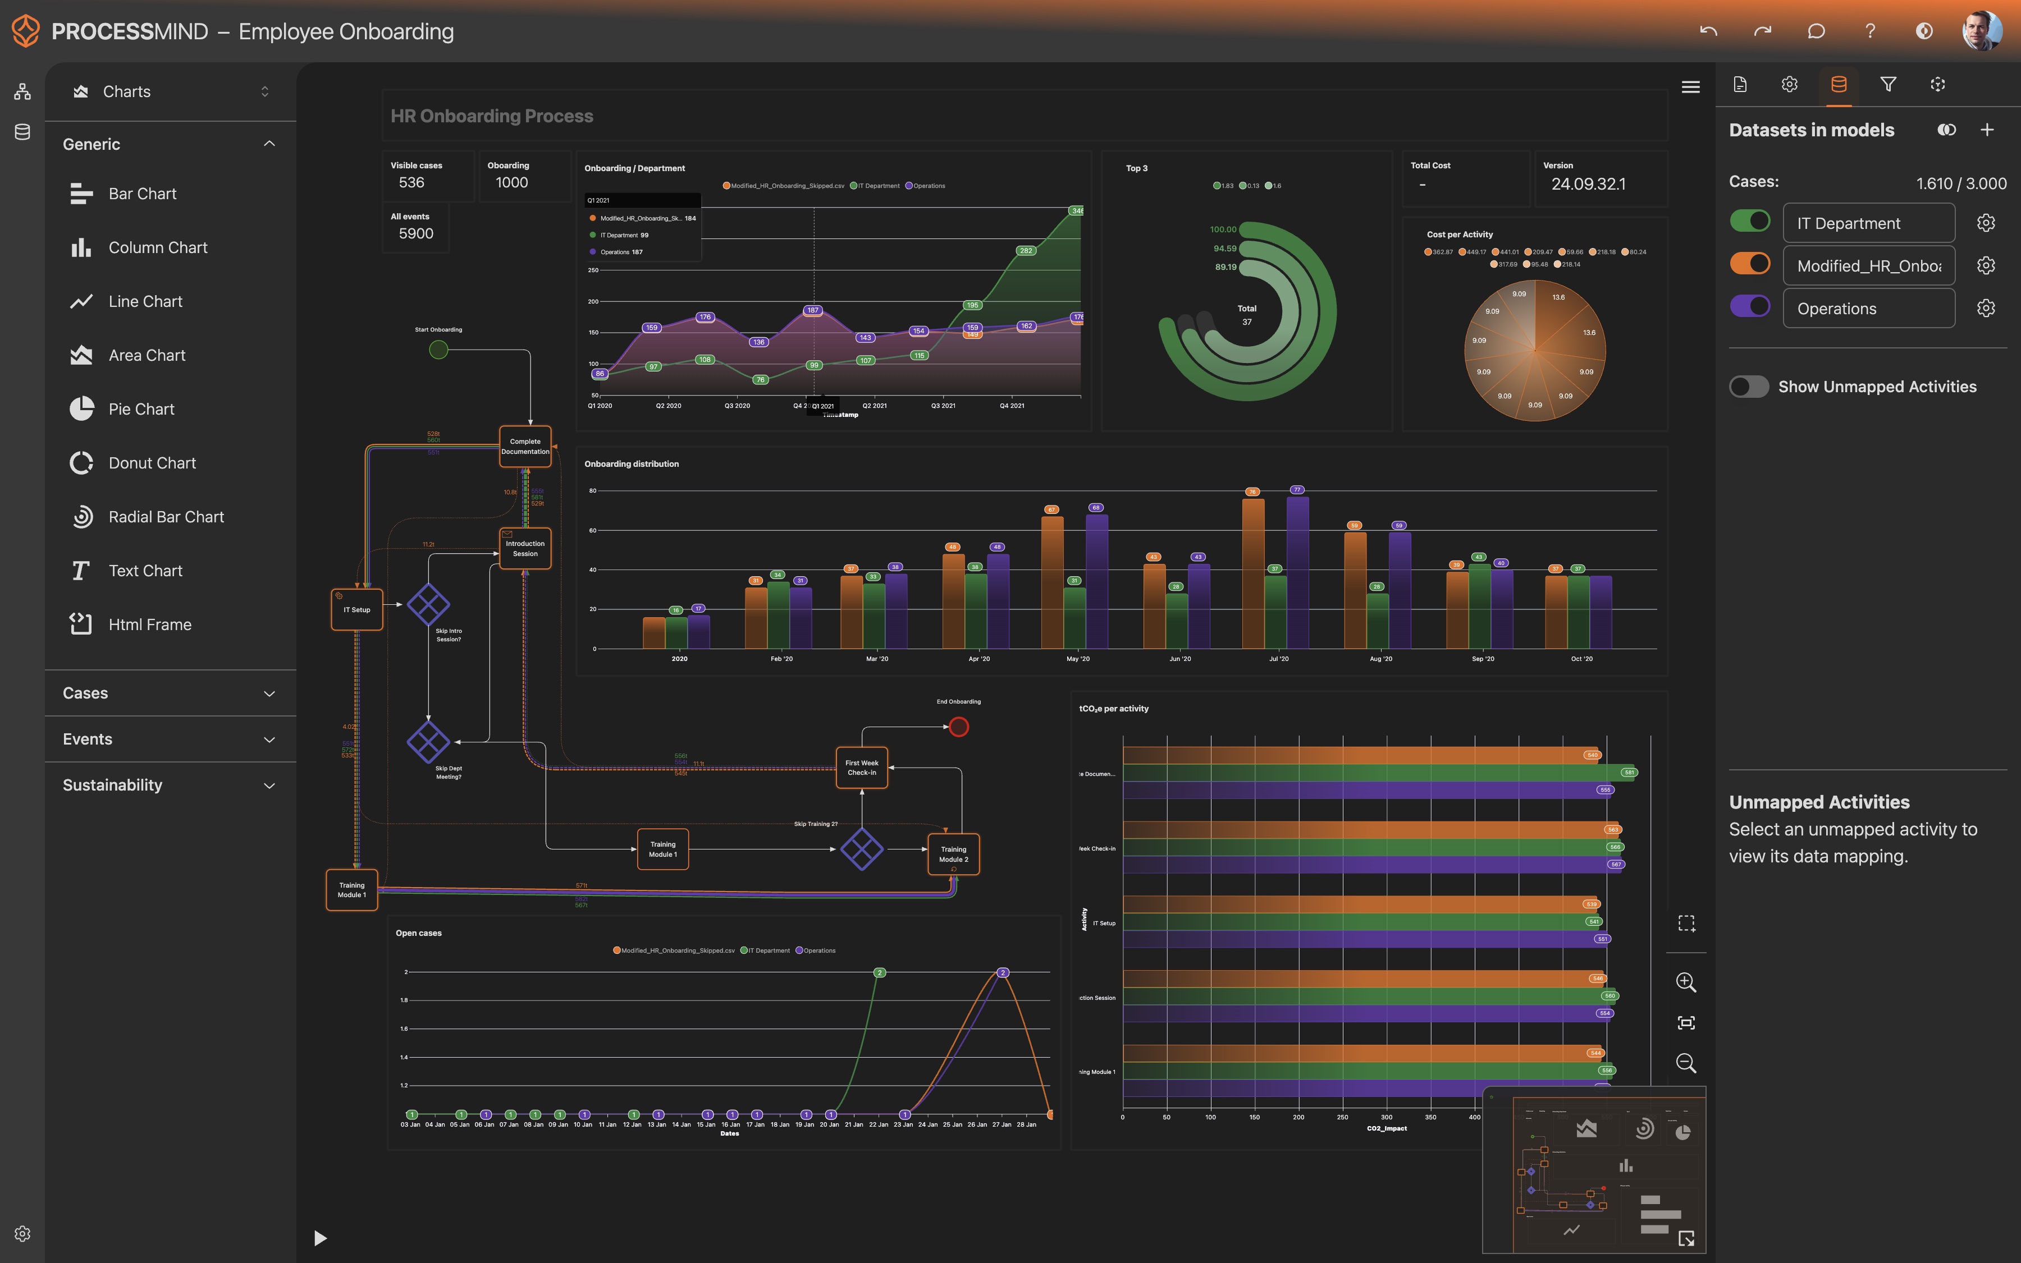The width and height of the screenshot is (2021, 1263).
Task: Click the Skip Training 2 gateway diamond
Action: coord(862,849)
